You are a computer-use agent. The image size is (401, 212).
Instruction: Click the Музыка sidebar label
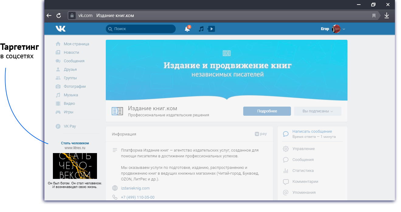coord(71,95)
